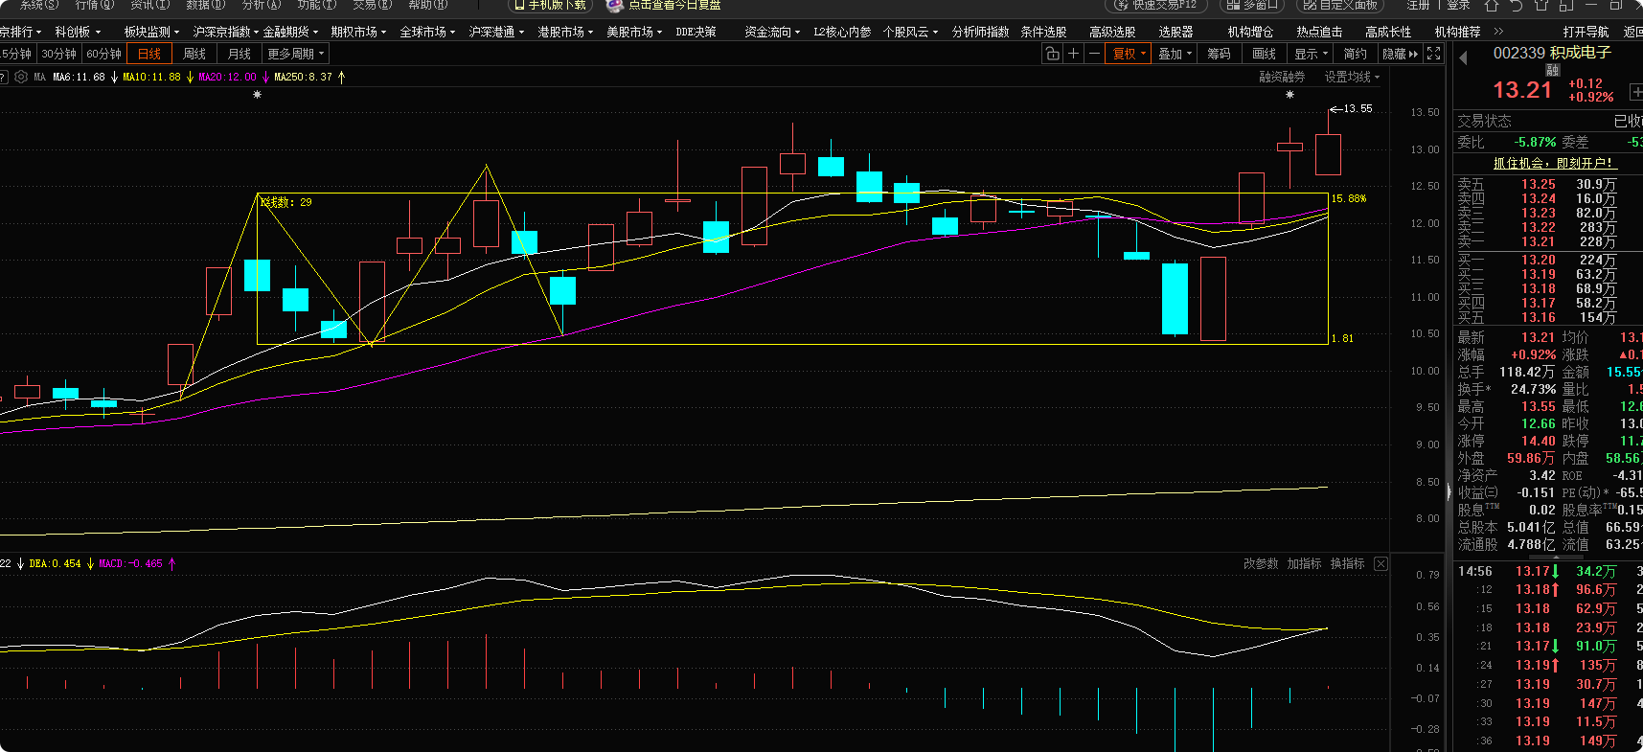Zoom out chart with minus icon
Viewport: 1643px width, 752px height.
coord(1095,54)
